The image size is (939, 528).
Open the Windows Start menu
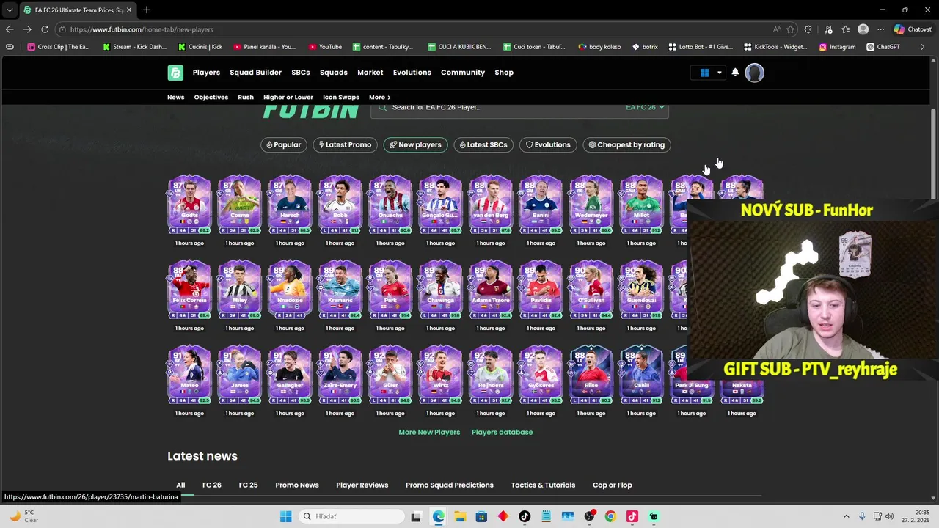pyautogui.click(x=285, y=516)
